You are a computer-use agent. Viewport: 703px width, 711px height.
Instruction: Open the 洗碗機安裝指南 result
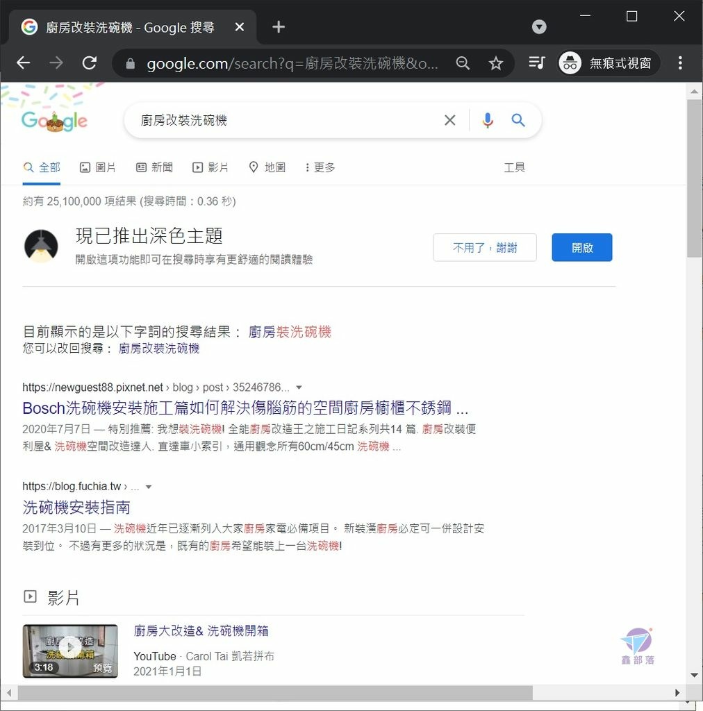76,507
